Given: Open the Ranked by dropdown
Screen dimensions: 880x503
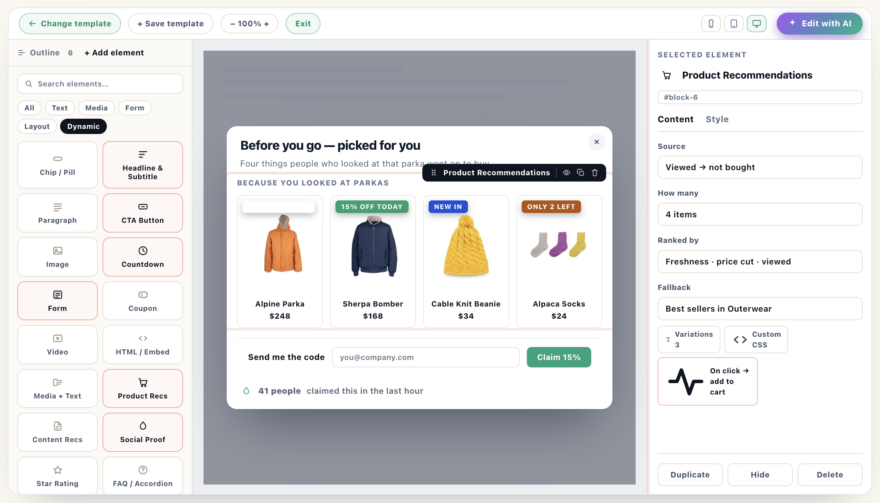Looking at the screenshot, I should 760,262.
